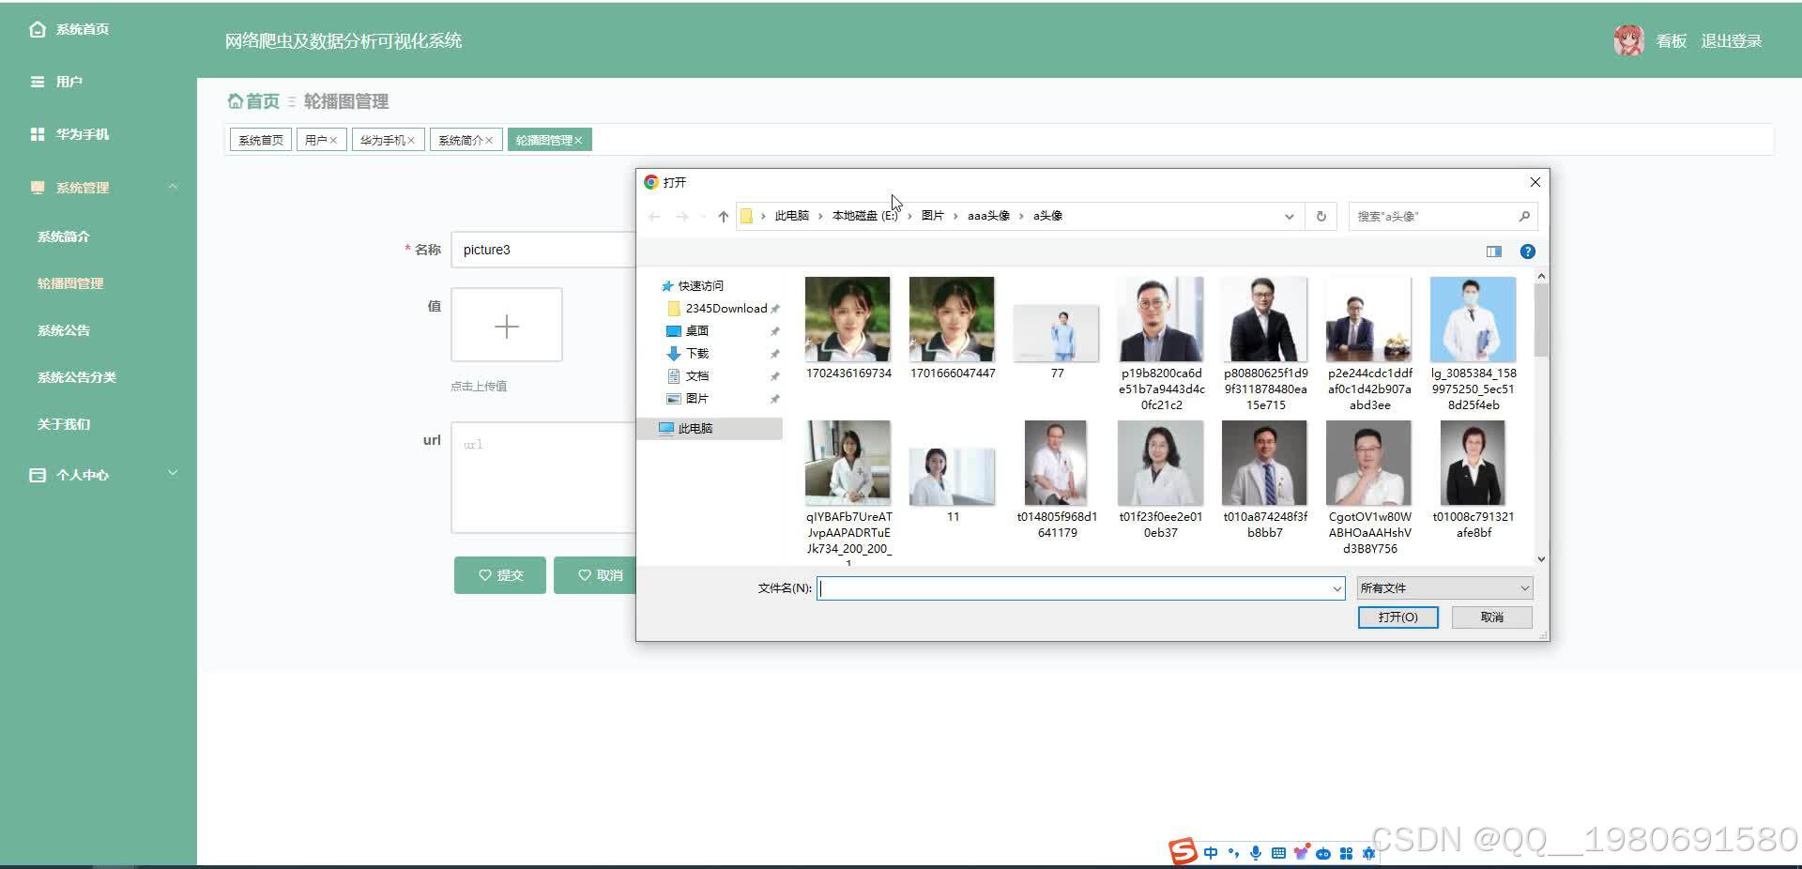Click the 退出登录 link in header
The width and height of the screenshot is (1802, 869).
tap(1732, 41)
